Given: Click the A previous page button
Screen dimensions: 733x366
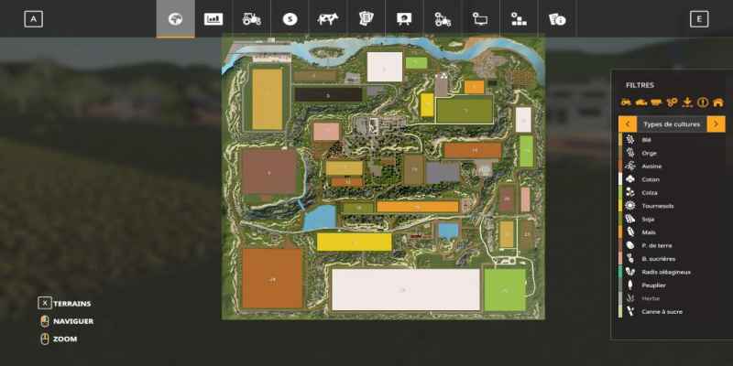Looking at the screenshot, I should 33,19.
